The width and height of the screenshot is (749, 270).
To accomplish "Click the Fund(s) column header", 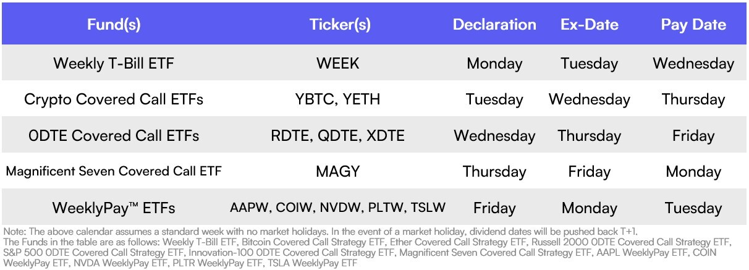I will 114,25.
